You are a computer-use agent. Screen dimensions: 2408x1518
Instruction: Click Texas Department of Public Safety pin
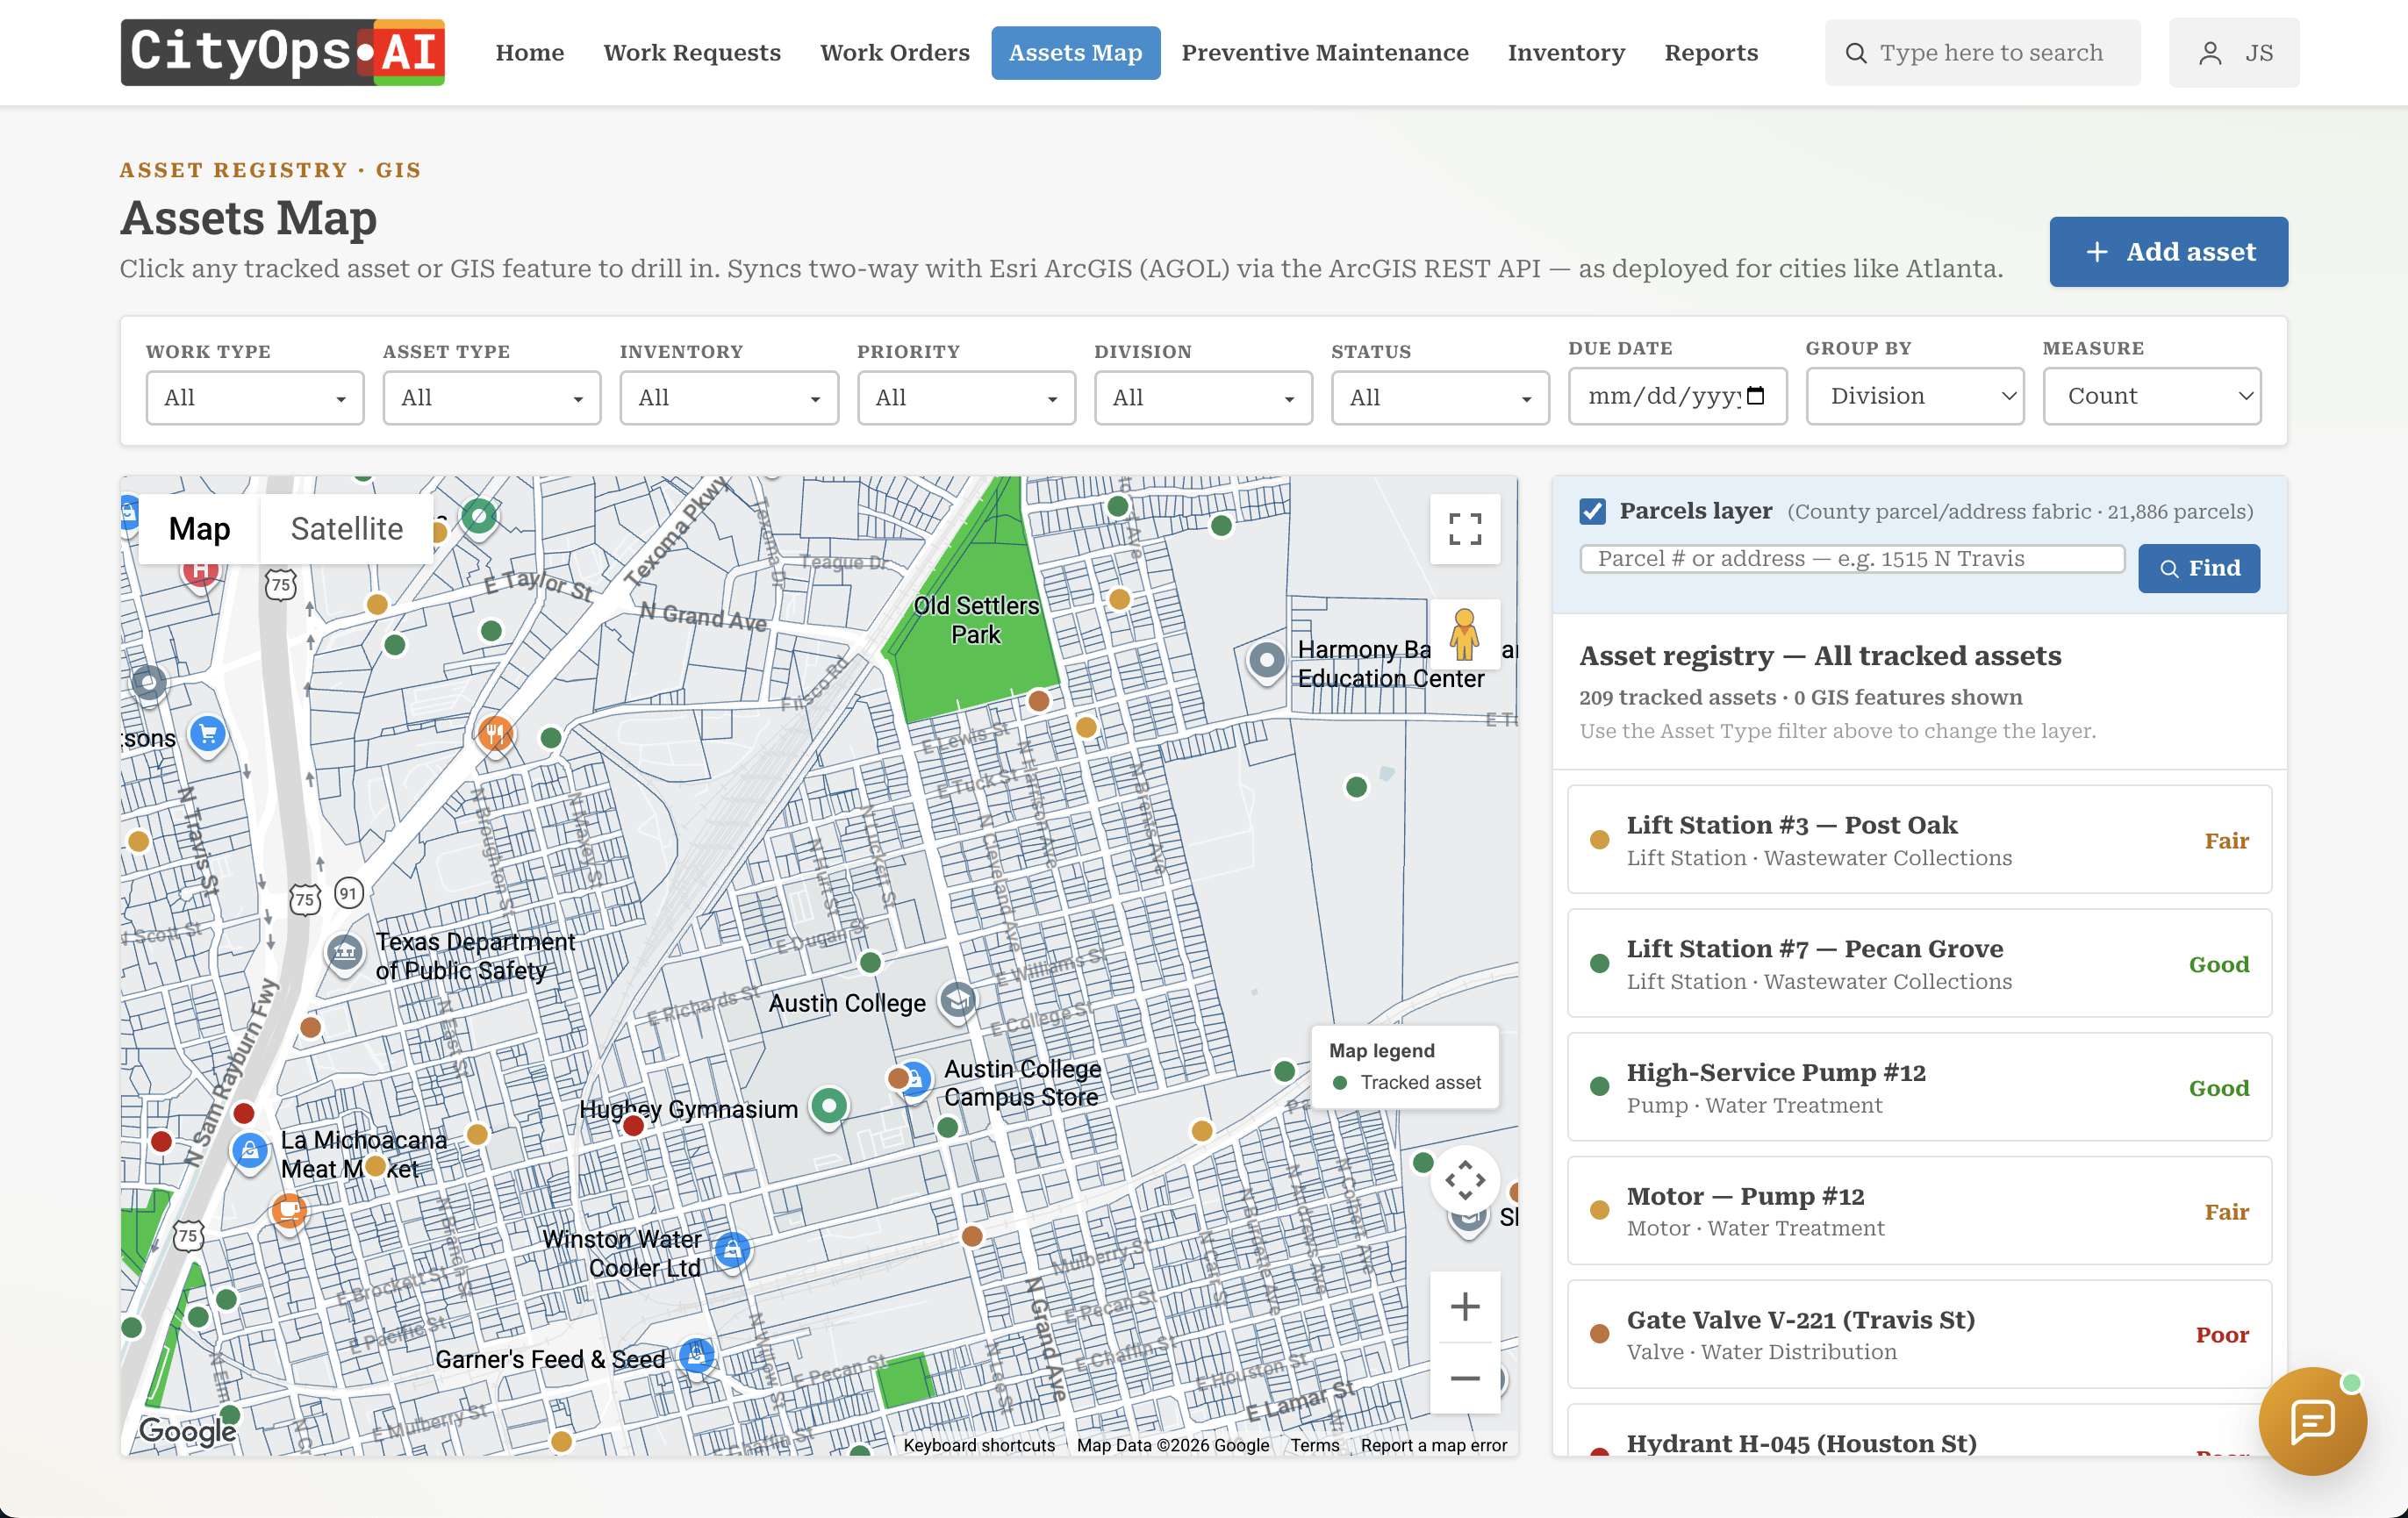pyautogui.click(x=345, y=952)
